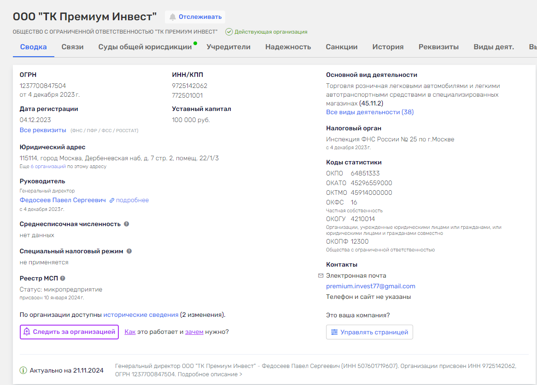The width and height of the screenshot is (537, 385).
Task: Click the ОКОГУ code 4210014
Action: point(362,219)
